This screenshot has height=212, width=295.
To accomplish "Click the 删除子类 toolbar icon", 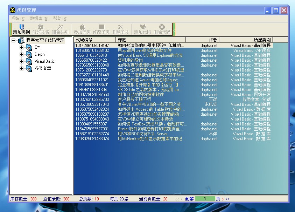I will pyautogui.click(x=120, y=27).
